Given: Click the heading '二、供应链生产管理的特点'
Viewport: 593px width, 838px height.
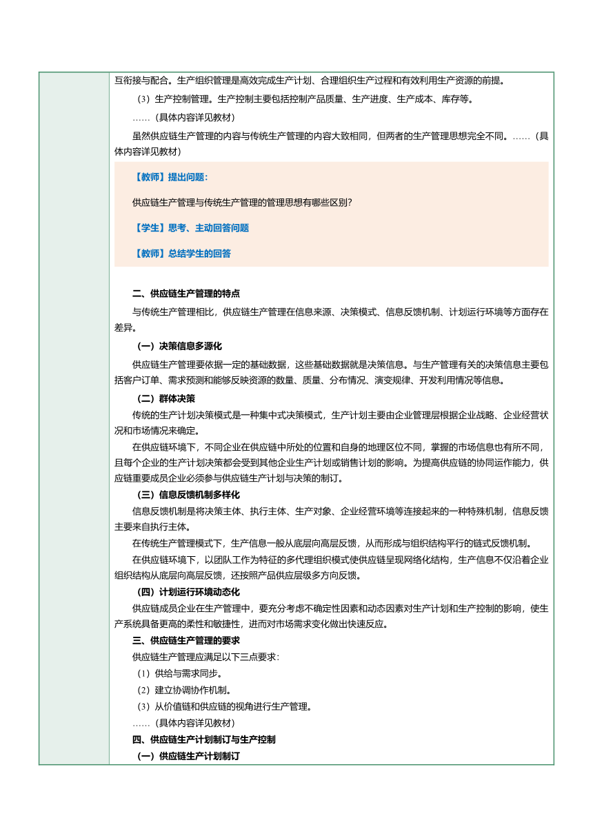Looking at the screenshot, I should point(186,293).
